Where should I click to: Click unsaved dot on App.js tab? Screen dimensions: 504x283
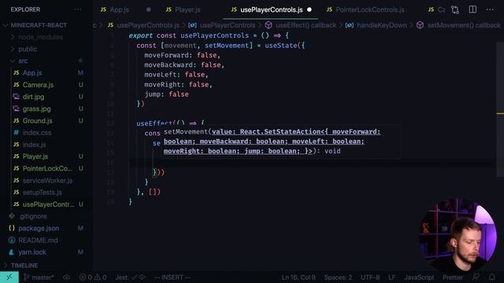(149, 9)
